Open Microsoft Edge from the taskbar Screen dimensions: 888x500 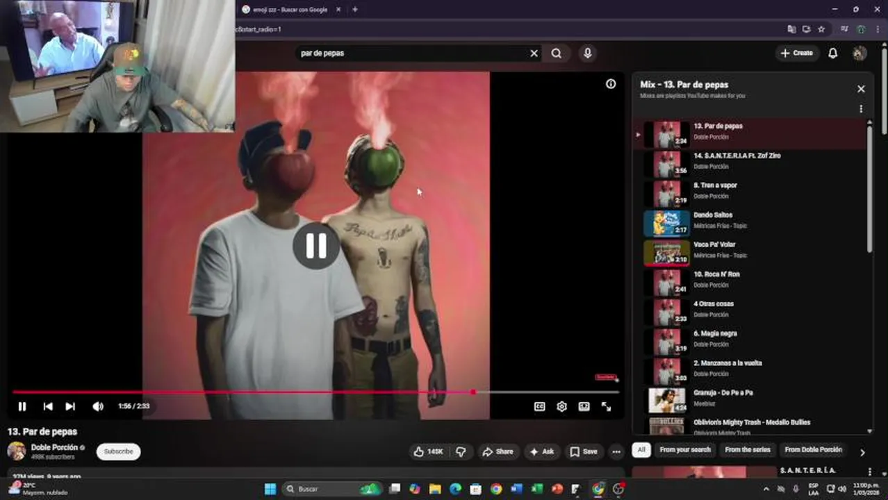pyautogui.click(x=455, y=489)
